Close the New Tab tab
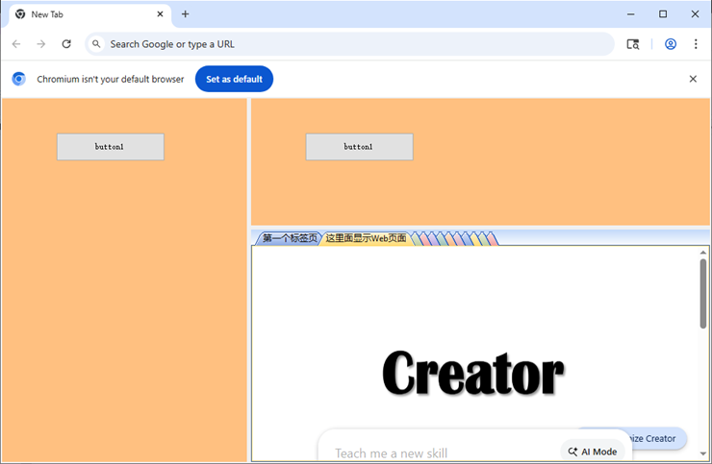 click(160, 14)
